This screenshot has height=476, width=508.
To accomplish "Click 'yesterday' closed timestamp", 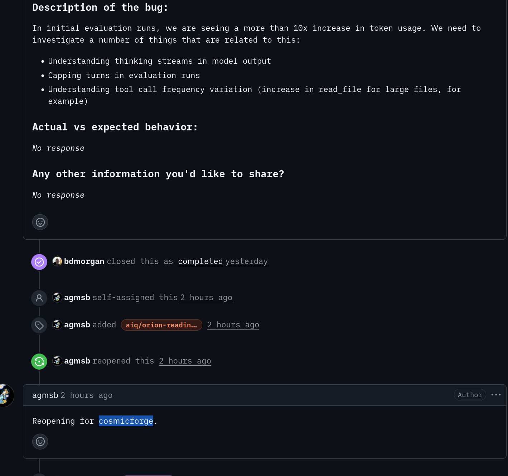I will pos(246,261).
